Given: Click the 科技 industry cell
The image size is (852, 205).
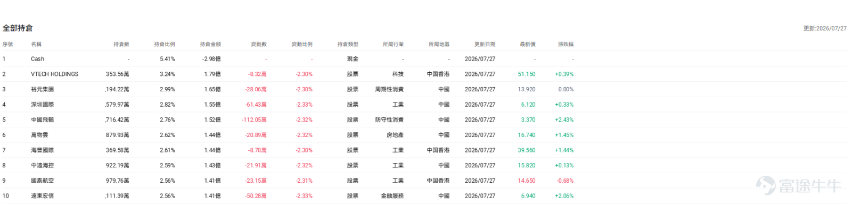Looking at the screenshot, I should 398,74.
